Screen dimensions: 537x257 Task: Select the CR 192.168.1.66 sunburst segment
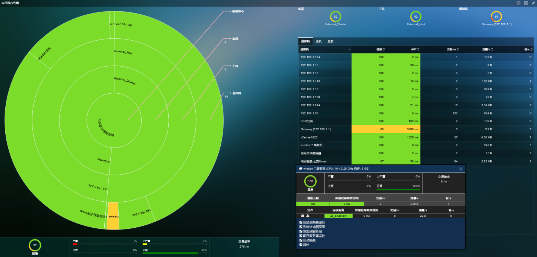click(121, 24)
